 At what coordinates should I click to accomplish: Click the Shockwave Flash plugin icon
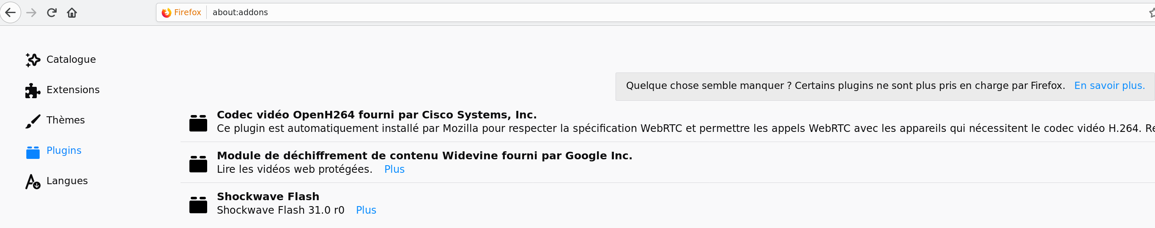(x=198, y=205)
